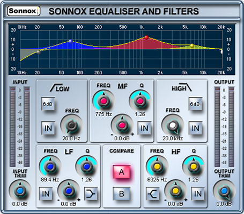Image resolution: width=244 pixels, height=214 pixels.
Task: Click the HF 6325 Hz frequency value
Action: 157,180
